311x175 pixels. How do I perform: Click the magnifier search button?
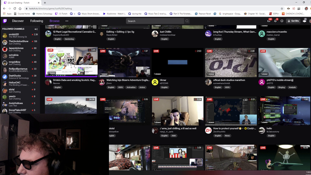coord(187,21)
